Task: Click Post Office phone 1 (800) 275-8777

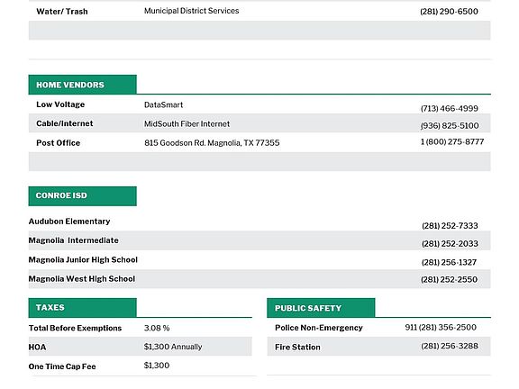Action: tap(452, 142)
